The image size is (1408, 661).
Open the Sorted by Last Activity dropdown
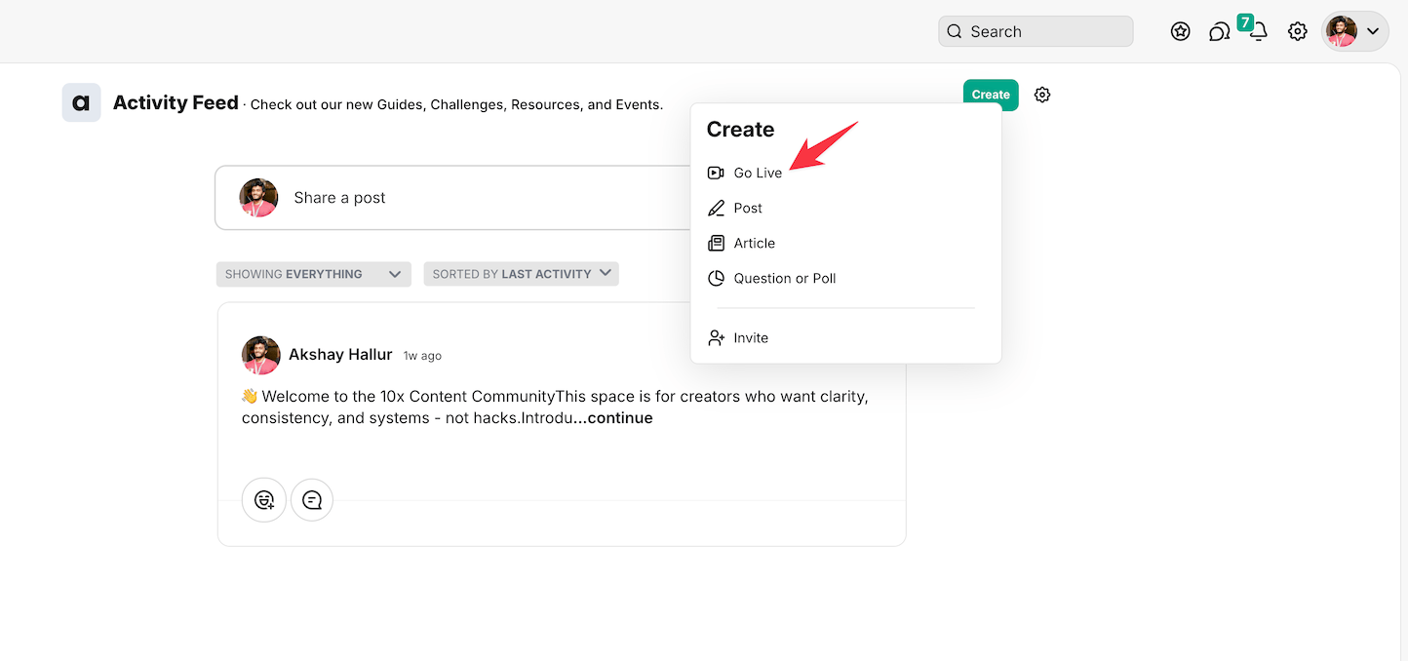tap(521, 274)
